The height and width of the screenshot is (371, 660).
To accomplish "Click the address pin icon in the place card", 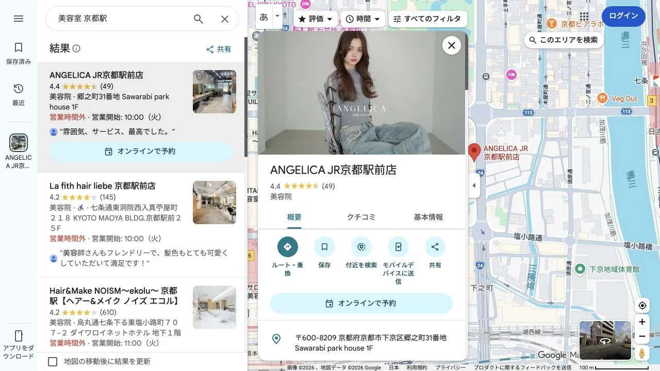I will pos(276,339).
